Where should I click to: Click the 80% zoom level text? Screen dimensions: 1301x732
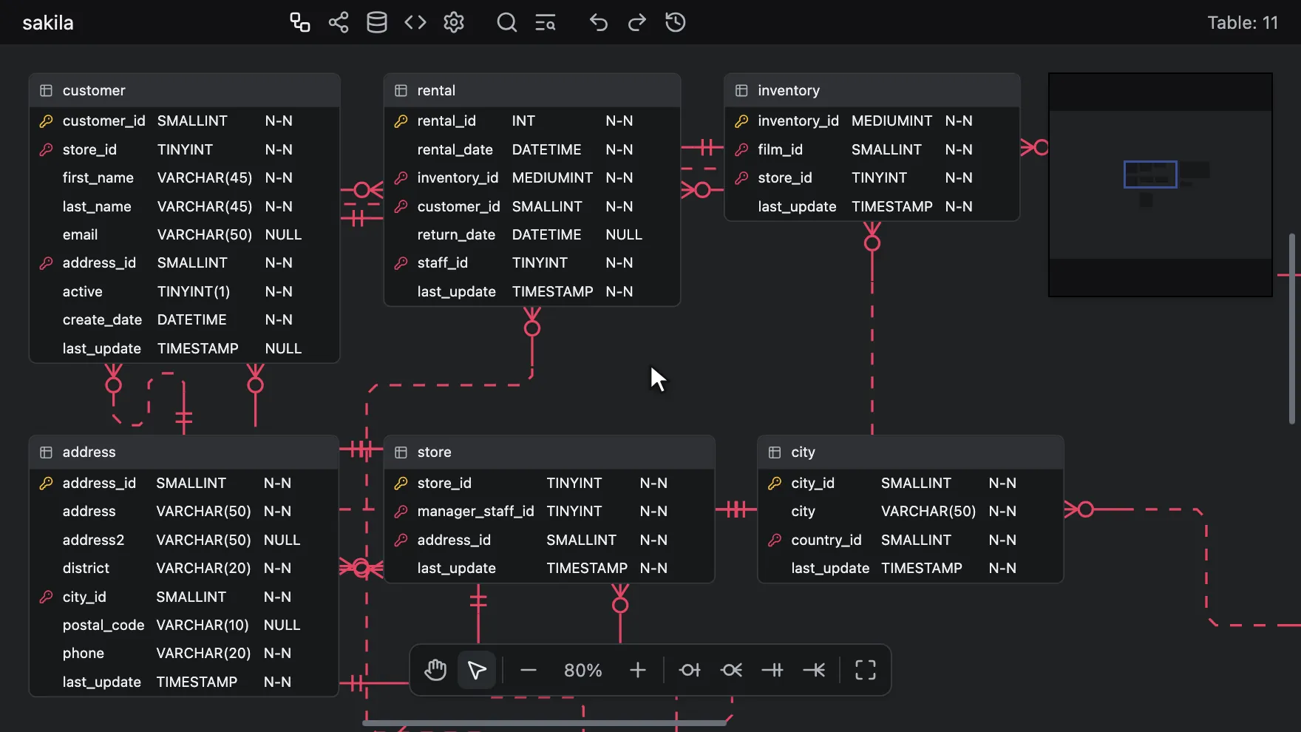pos(582,670)
